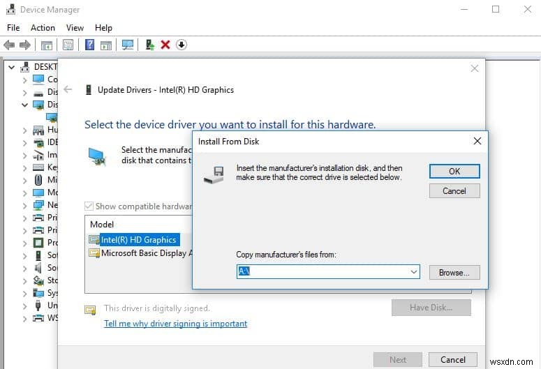Expand the Storage controllers category chevron
The width and height of the screenshot is (541, 369).
click(x=24, y=280)
